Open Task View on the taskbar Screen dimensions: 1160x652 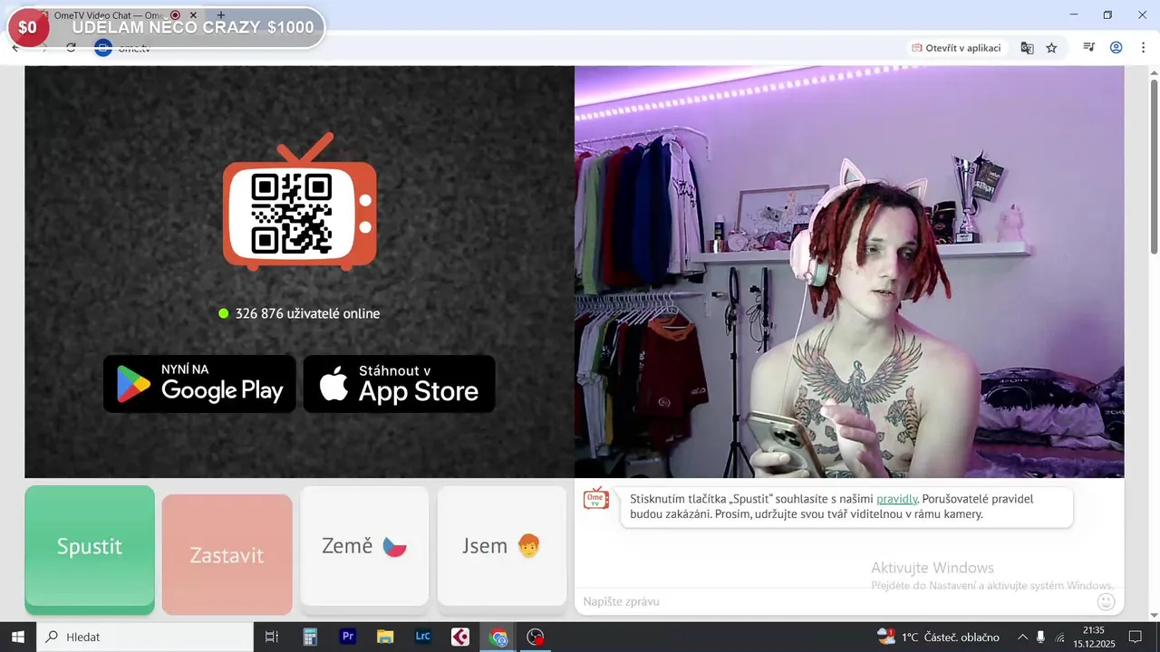271,637
